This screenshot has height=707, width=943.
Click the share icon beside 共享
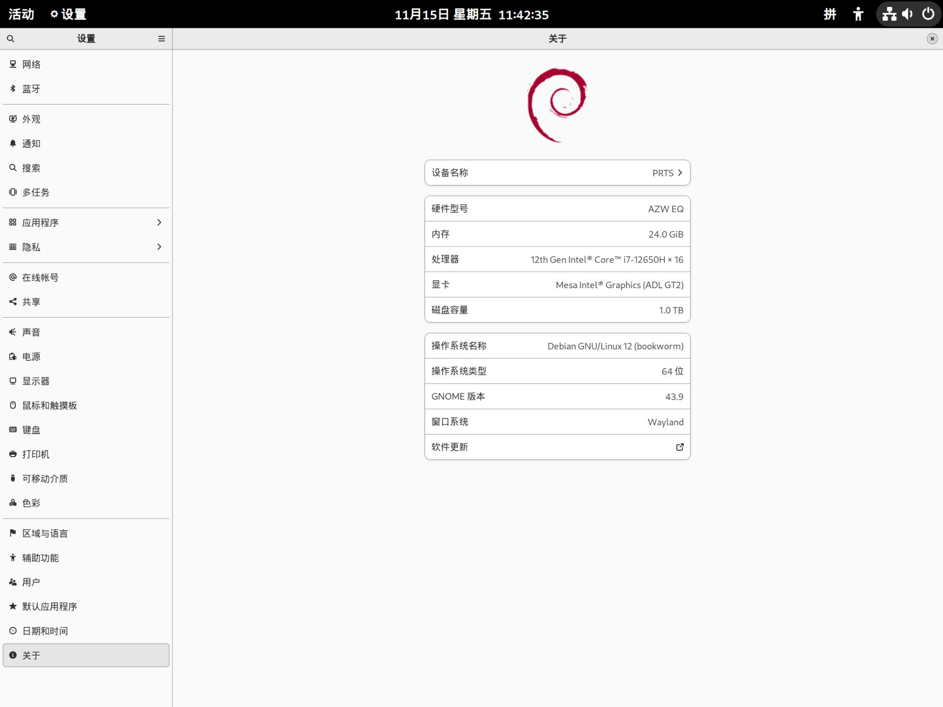click(13, 301)
